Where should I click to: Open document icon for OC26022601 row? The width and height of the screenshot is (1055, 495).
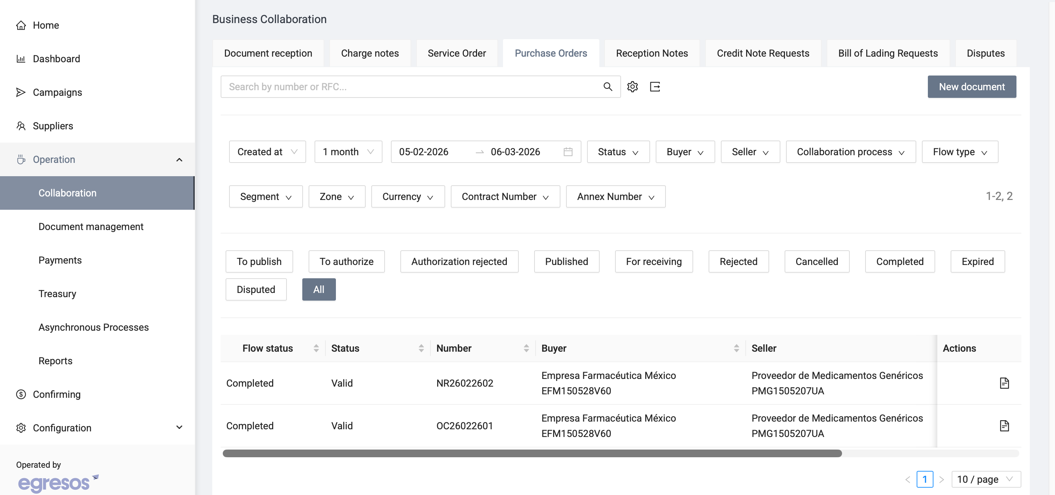point(1004,425)
